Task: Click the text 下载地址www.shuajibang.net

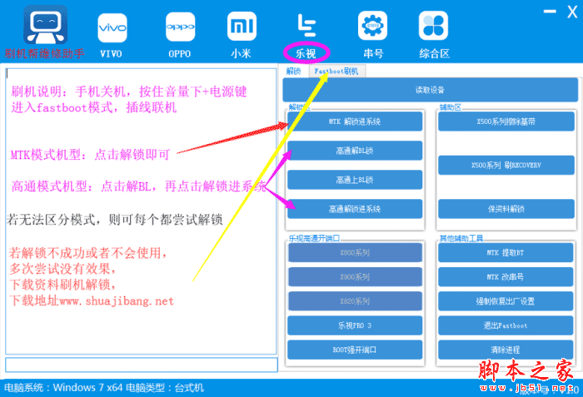Action: tap(92, 300)
